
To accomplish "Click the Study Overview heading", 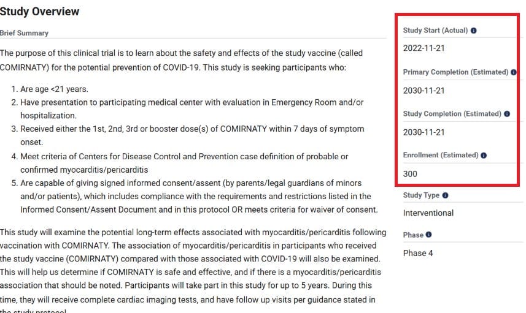I will pyautogui.click(x=39, y=12).
